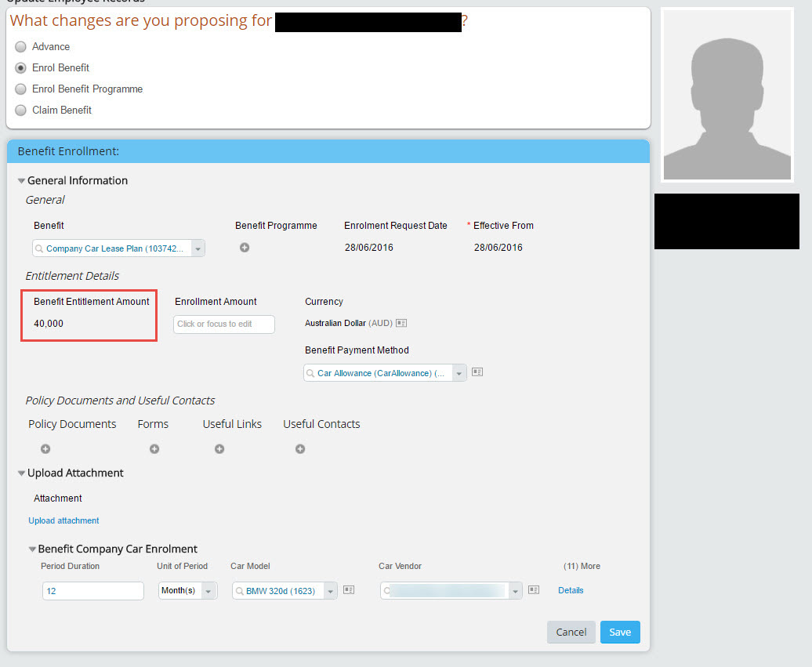Image resolution: width=812 pixels, height=667 pixels.
Task: Click the Car Allowance payment method value
Action: click(x=381, y=373)
